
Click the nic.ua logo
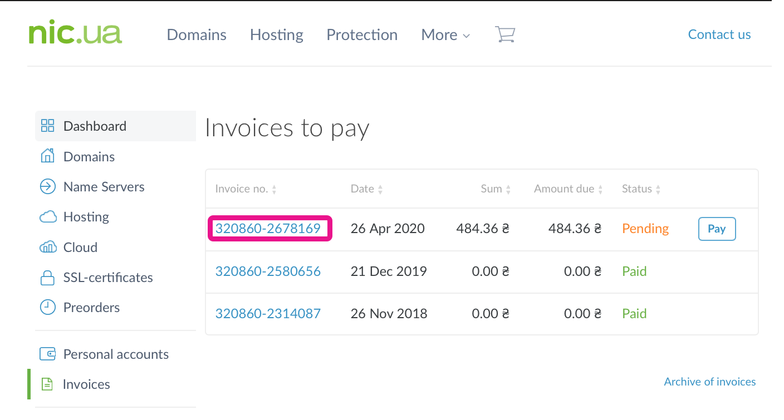[x=75, y=33]
